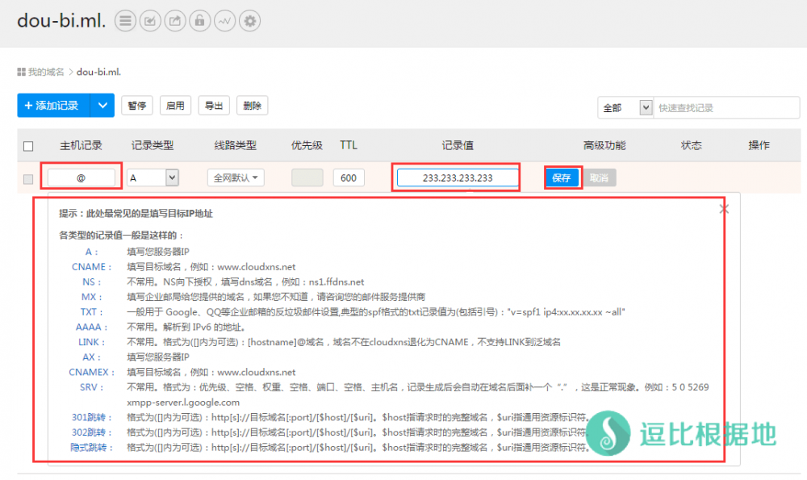Open the gear settings icon in header

pos(250,21)
